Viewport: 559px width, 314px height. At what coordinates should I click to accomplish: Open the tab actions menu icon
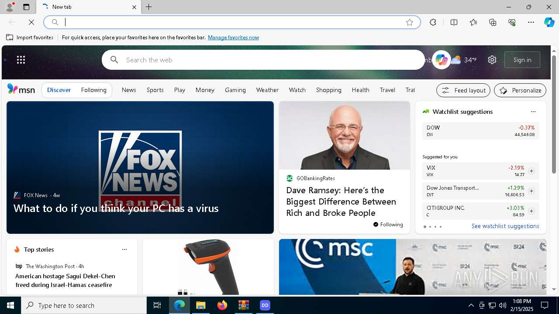tap(26, 7)
